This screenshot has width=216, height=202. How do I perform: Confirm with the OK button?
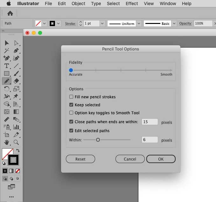(161, 159)
